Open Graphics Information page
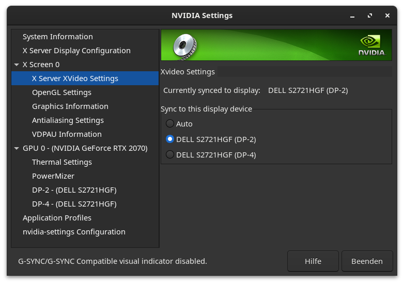The width and height of the screenshot is (404, 284). tap(85, 106)
